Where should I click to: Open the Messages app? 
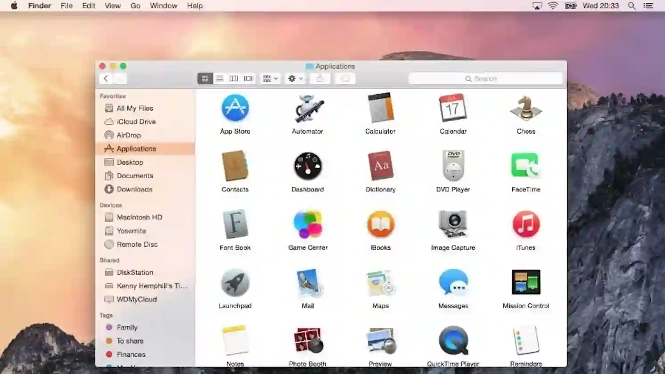tap(453, 283)
